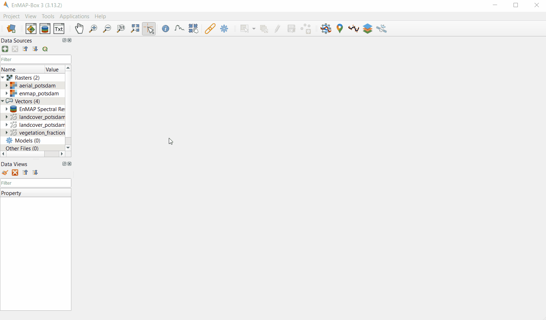The height and width of the screenshot is (320, 546).
Task: Open the Applications menu
Action: tap(74, 16)
